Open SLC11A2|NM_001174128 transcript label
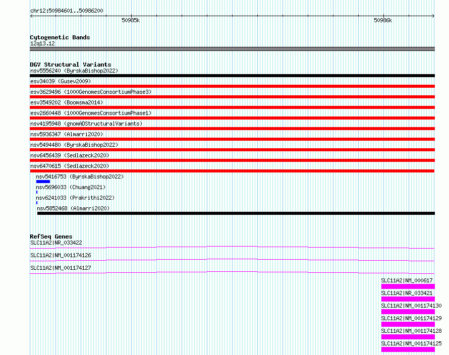The width and height of the screenshot is (449, 355). coord(411,331)
